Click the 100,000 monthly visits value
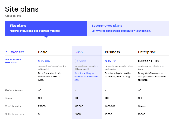The image size is (179, 119). (79, 106)
